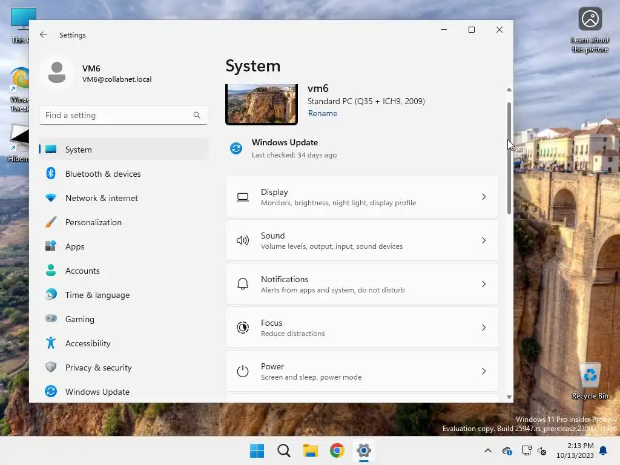This screenshot has height=465, width=620.
Task: Click the scrollbar up arrow
Action: 509,90
